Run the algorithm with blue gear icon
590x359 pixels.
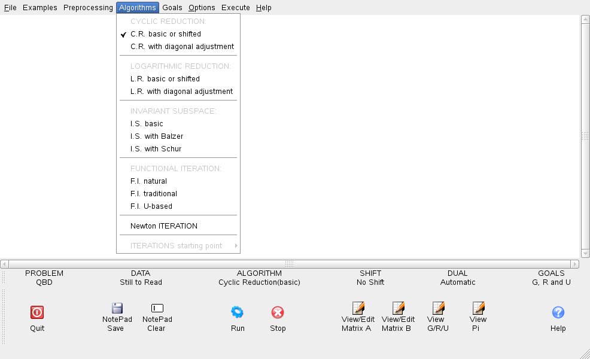point(238,312)
